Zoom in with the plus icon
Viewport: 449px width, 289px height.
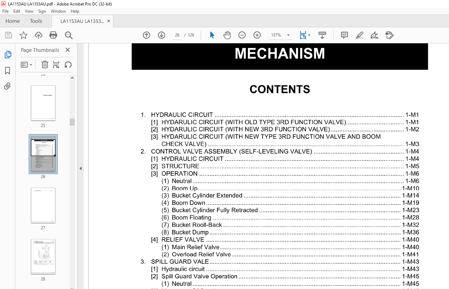click(257, 35)
